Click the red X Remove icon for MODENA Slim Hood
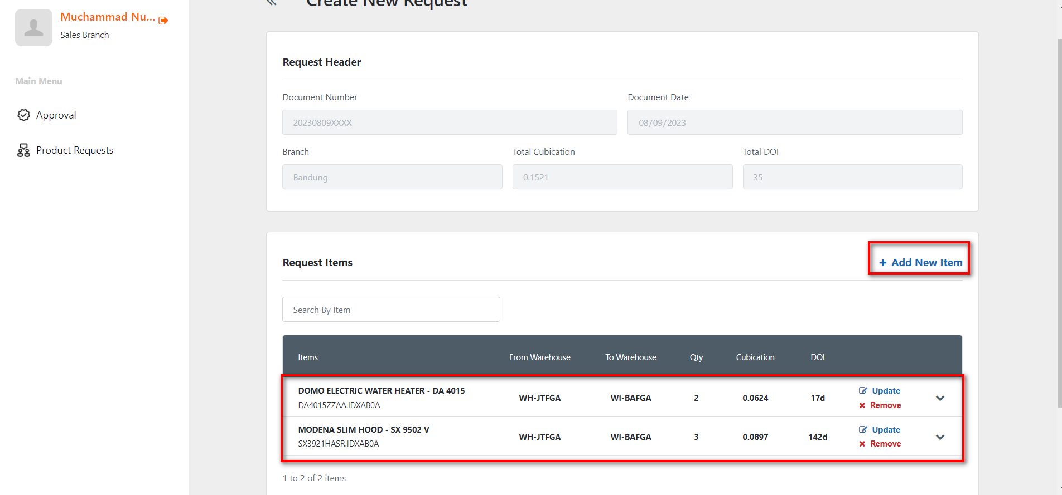 point(862,444)
